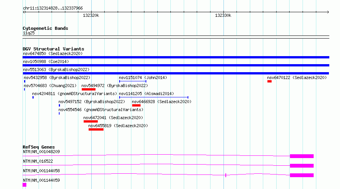Click the small exon tick on NM_001144058
This screenshot has height=189, width=340.
(x=226, y=175)
